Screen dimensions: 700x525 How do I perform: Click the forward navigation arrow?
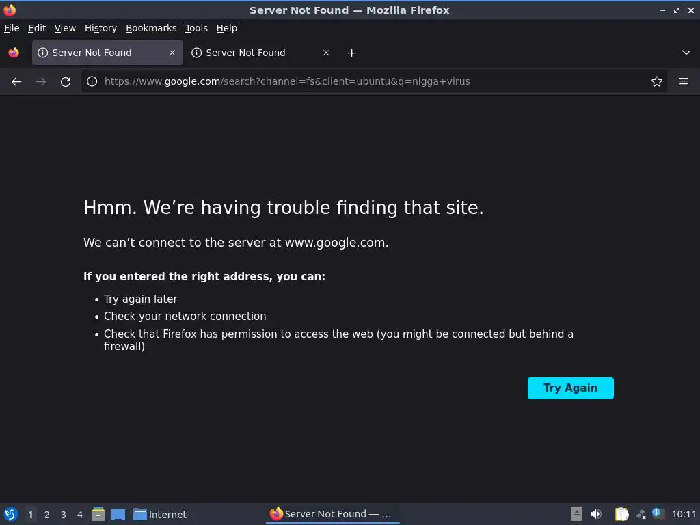click(41, 82)
